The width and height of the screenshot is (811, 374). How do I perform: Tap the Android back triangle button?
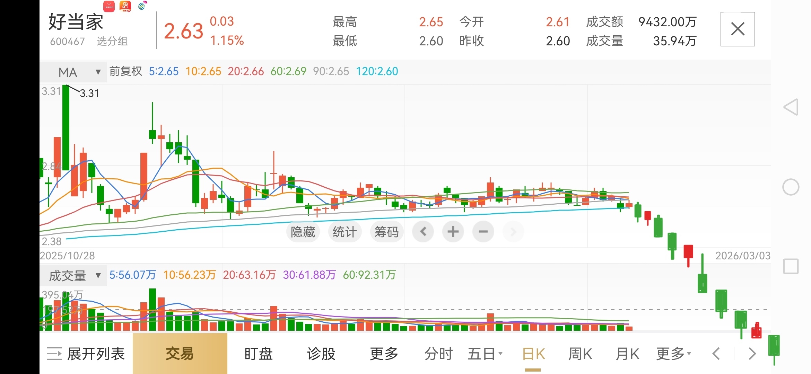pyautogui.click(x=791, y=107)
